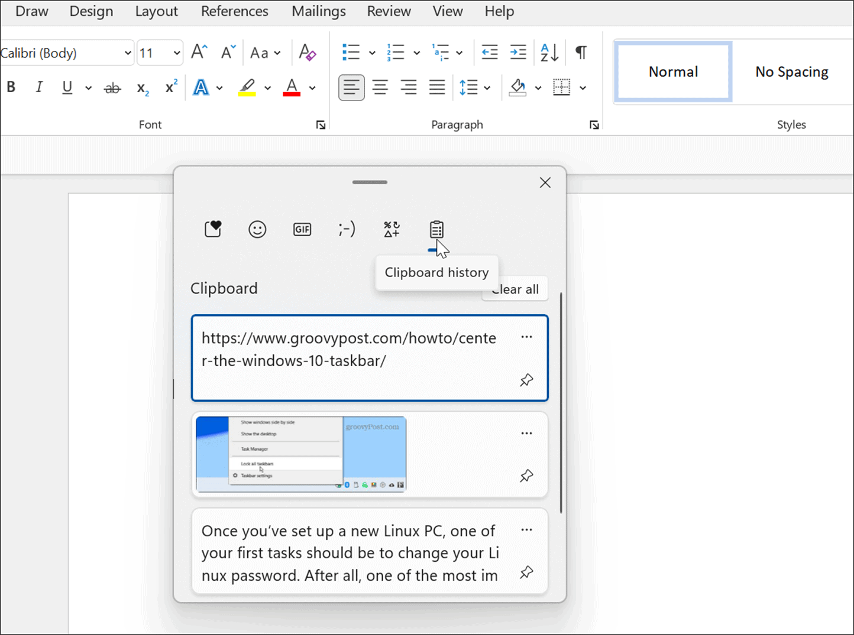
Task: Select the GIF category icon
Action: click(x=302, y=230)
